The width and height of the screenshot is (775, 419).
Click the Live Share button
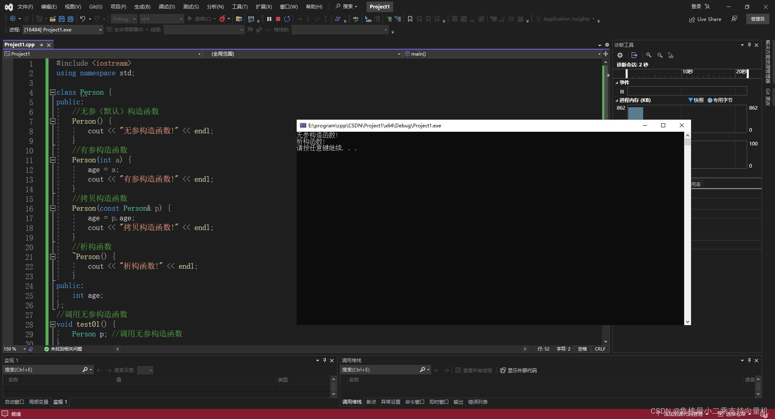(x=705, y=19)
